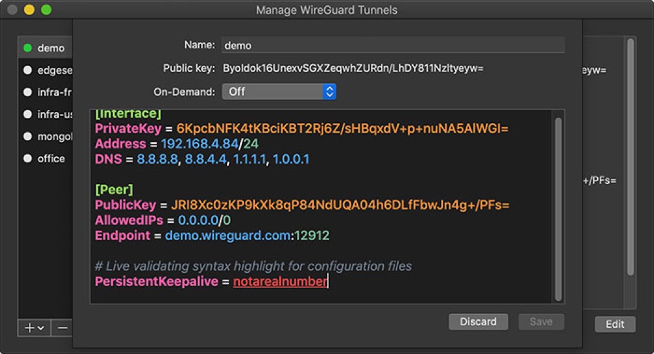654x354 pixels.
Task: Click the status dot beside mongol tunnel
Action: [27, 137]
